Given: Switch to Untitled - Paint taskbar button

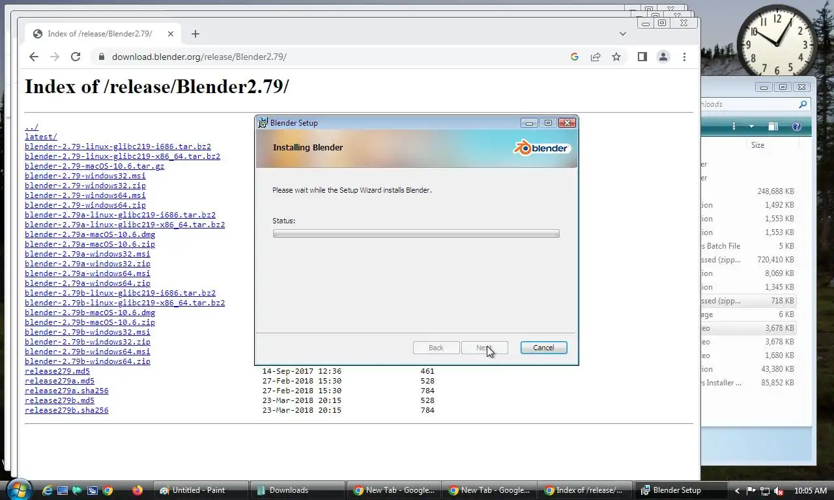Looking at the screenshot, I should (x=201, y=490).
